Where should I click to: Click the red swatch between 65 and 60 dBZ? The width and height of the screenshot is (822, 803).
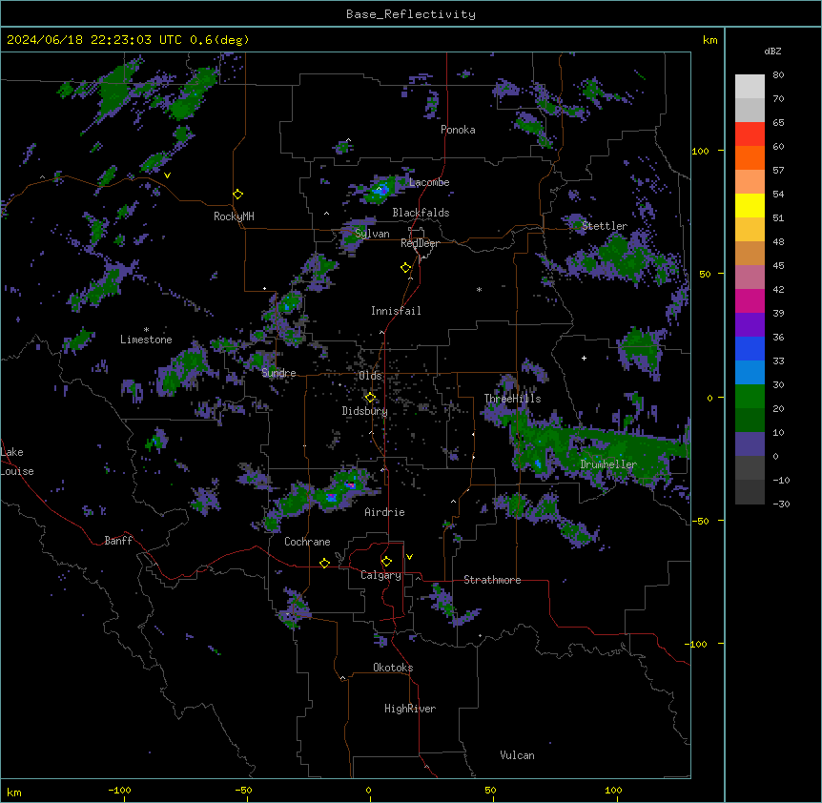pos(750,134)
